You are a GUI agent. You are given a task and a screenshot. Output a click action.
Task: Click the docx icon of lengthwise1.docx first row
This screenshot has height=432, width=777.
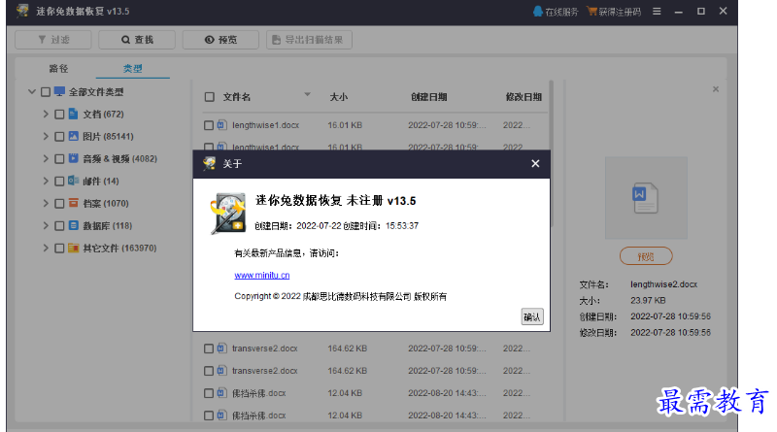click(x=222, y=125)
